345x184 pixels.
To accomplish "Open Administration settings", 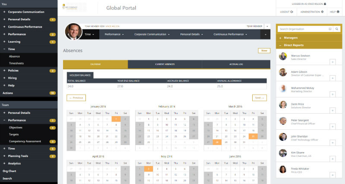I will coord(312,12).
